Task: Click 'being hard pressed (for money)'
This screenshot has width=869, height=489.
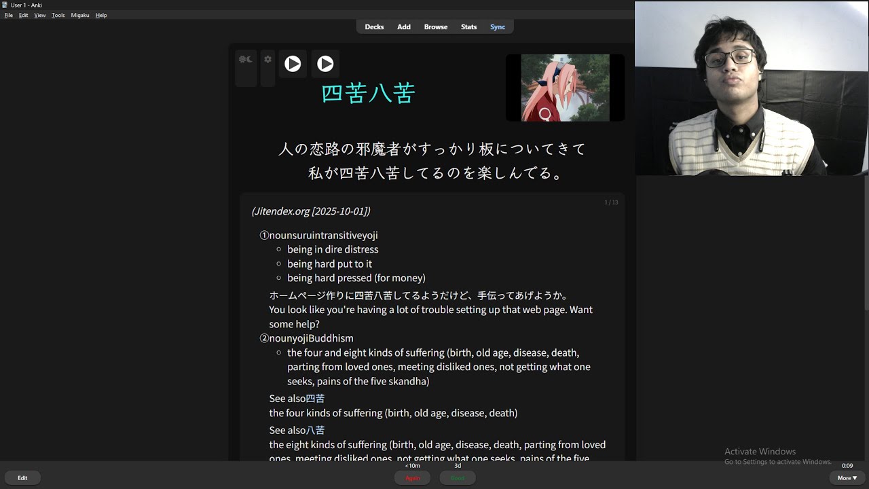Action: pyautogui.click(x=356, y=278)
